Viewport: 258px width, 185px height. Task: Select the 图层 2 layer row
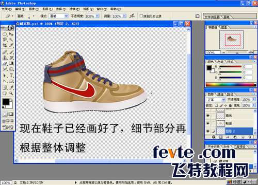click(234, 131)
